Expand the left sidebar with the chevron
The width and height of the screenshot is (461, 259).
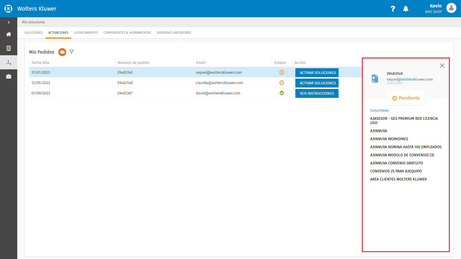point(9,22)
